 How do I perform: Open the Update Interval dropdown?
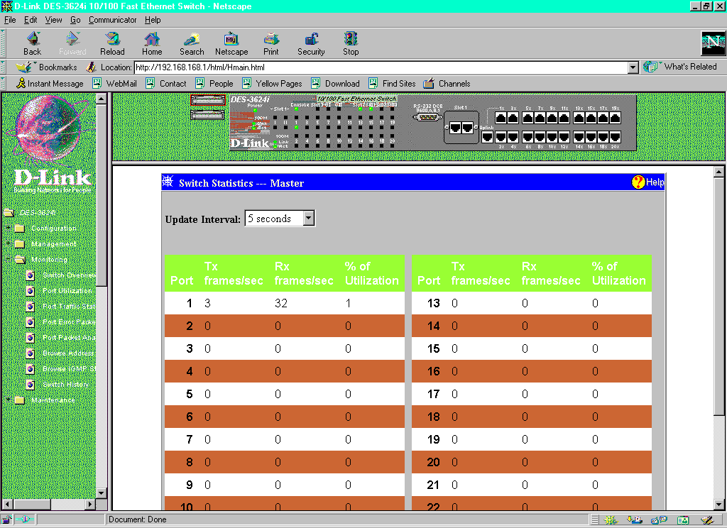[x=308, y=219]
